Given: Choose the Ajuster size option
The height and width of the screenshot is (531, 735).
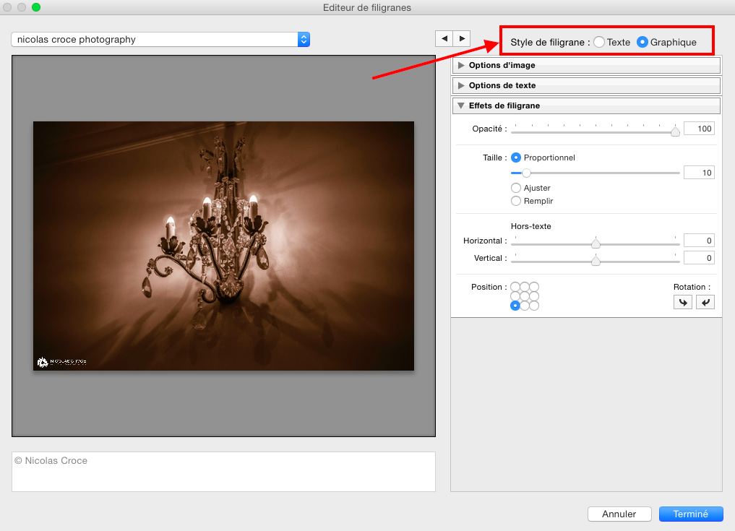Looking at the screenshot, I should (516, 188).
